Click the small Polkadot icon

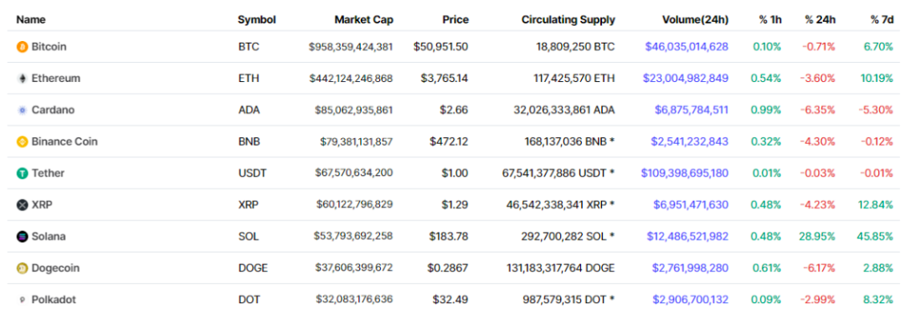[x=23, y=300]
